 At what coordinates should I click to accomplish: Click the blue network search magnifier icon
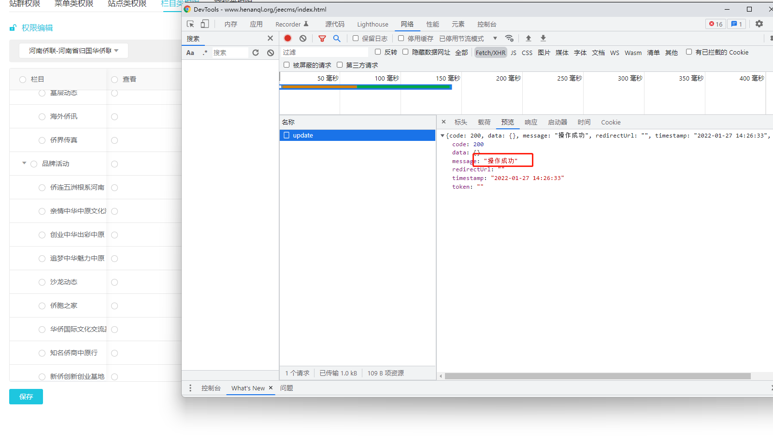337,38
